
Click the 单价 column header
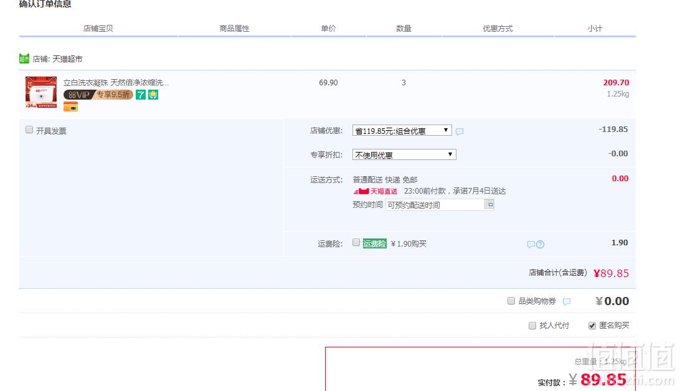(328, 28)
